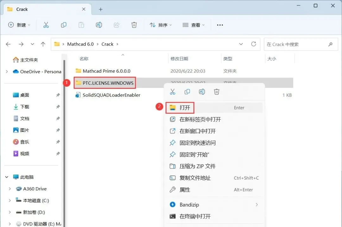Click Cut icon in context menu

(173, 92)
